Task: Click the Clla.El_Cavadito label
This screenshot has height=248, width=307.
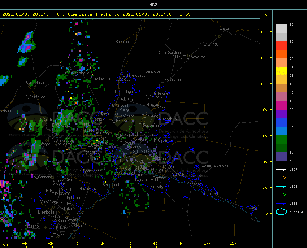Action: (x=189, y=57)
